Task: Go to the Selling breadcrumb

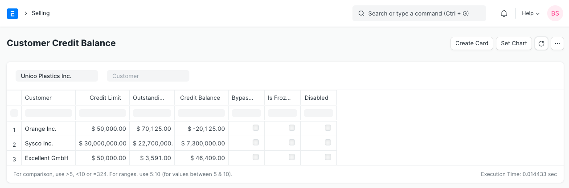Action: [41, 13]
